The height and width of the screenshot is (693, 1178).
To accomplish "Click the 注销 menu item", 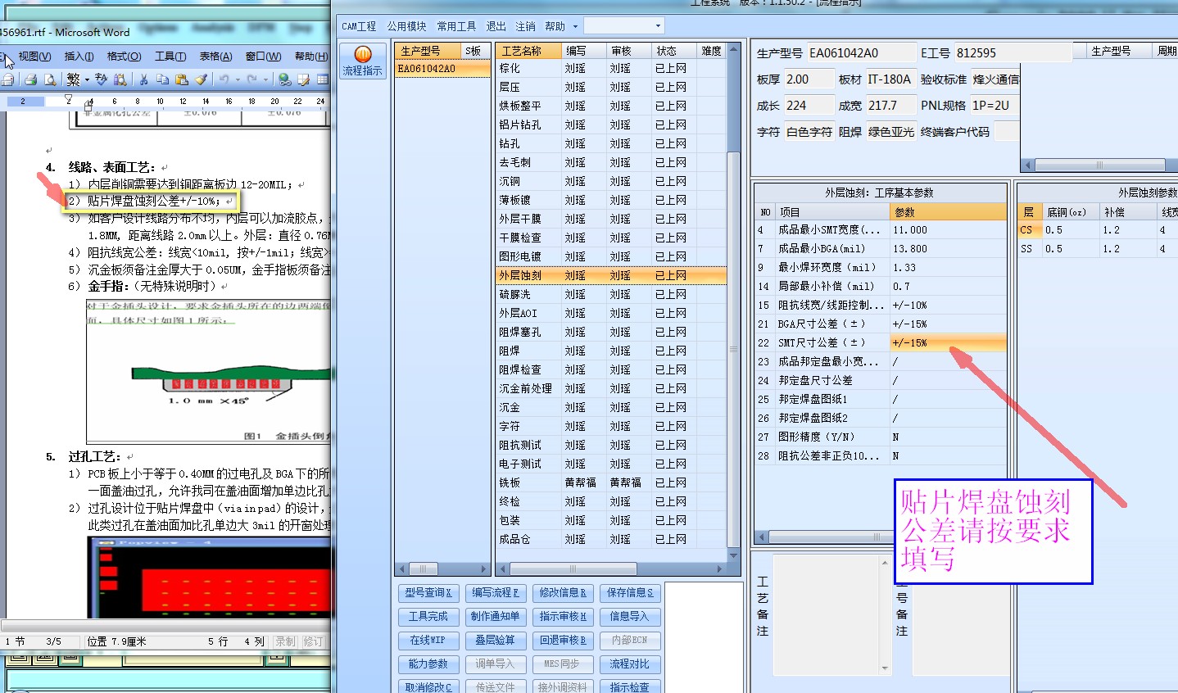I will (x=525, y=26).
